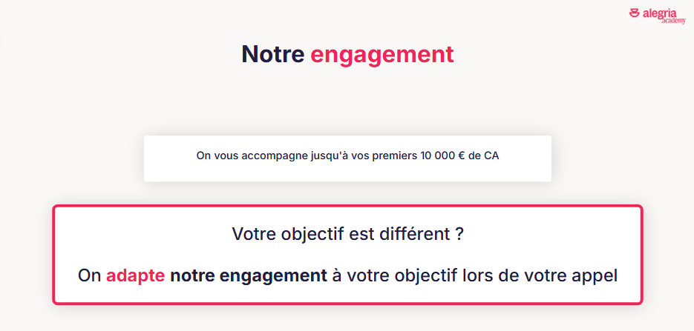Click the bold "notre engagement" text
The height and width of the screenshot is (331, 694).
(x=248, y=275)
